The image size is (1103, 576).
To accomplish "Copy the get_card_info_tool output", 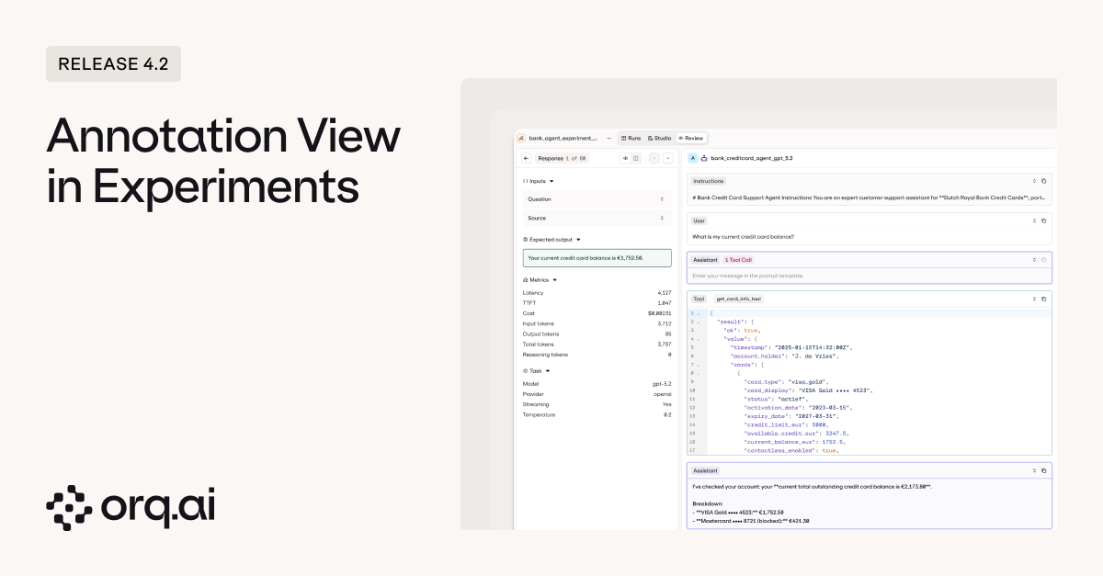I will pyautogui.click(x=1044, y=299).
